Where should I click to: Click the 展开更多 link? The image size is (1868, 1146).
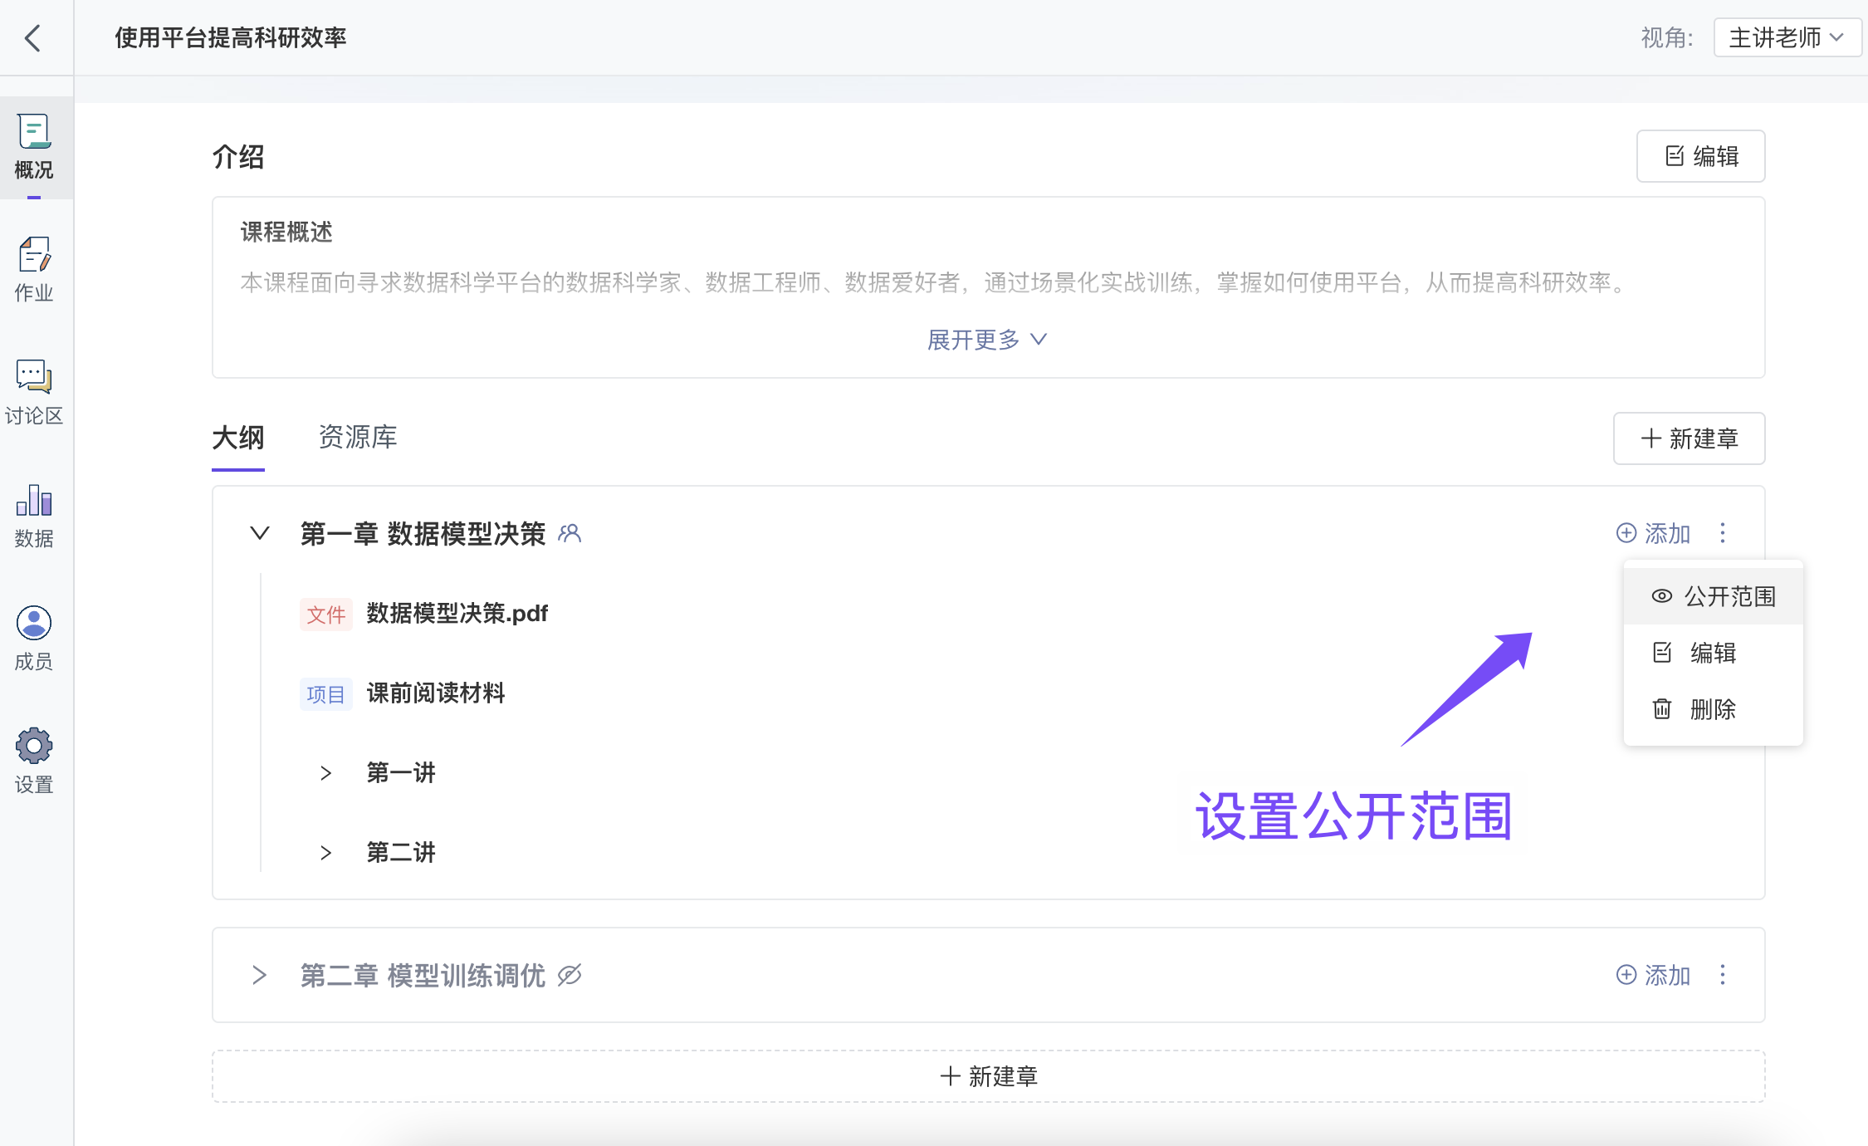[x=987, y=340]
